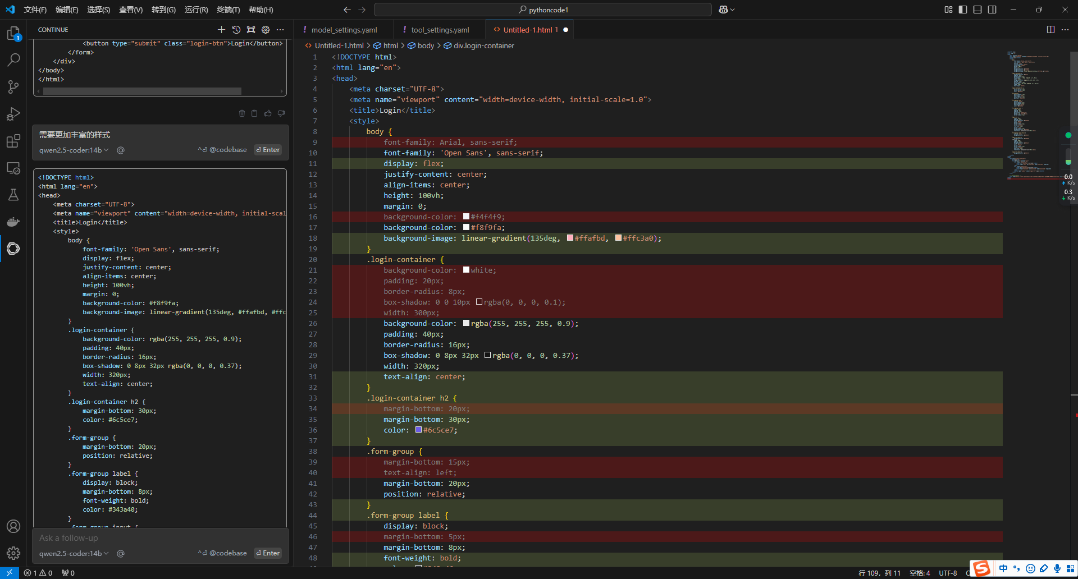Open the Extensions view
Viewport: 1078px width, 579px height.
(13, 141)
